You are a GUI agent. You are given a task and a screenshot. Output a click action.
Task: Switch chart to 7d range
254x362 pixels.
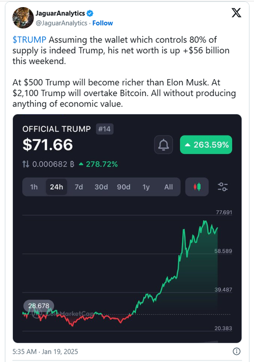click(x=79, y=187)
